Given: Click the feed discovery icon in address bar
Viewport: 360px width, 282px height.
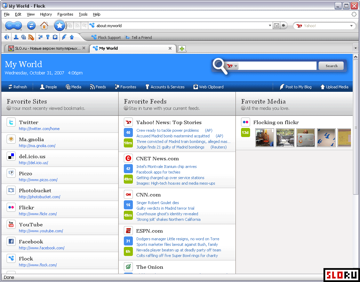Looking at the screenshot, I should (77, 26).
